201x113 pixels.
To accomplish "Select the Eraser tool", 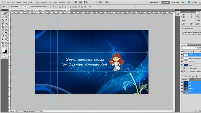I will tap(3, 30).
